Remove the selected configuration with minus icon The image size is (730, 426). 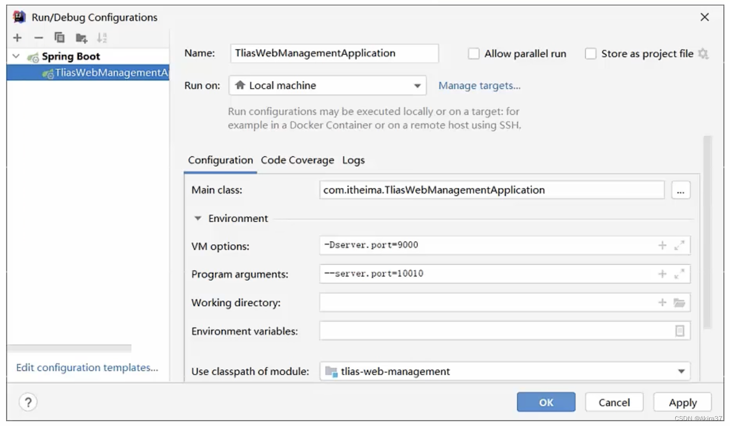click(39, 37)
